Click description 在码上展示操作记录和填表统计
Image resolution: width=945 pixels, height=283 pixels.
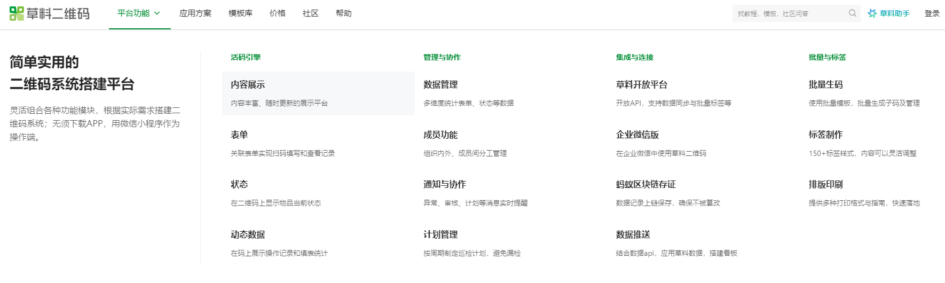tap(279, 253)
